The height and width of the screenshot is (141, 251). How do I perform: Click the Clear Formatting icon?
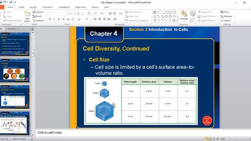(89, 14)
